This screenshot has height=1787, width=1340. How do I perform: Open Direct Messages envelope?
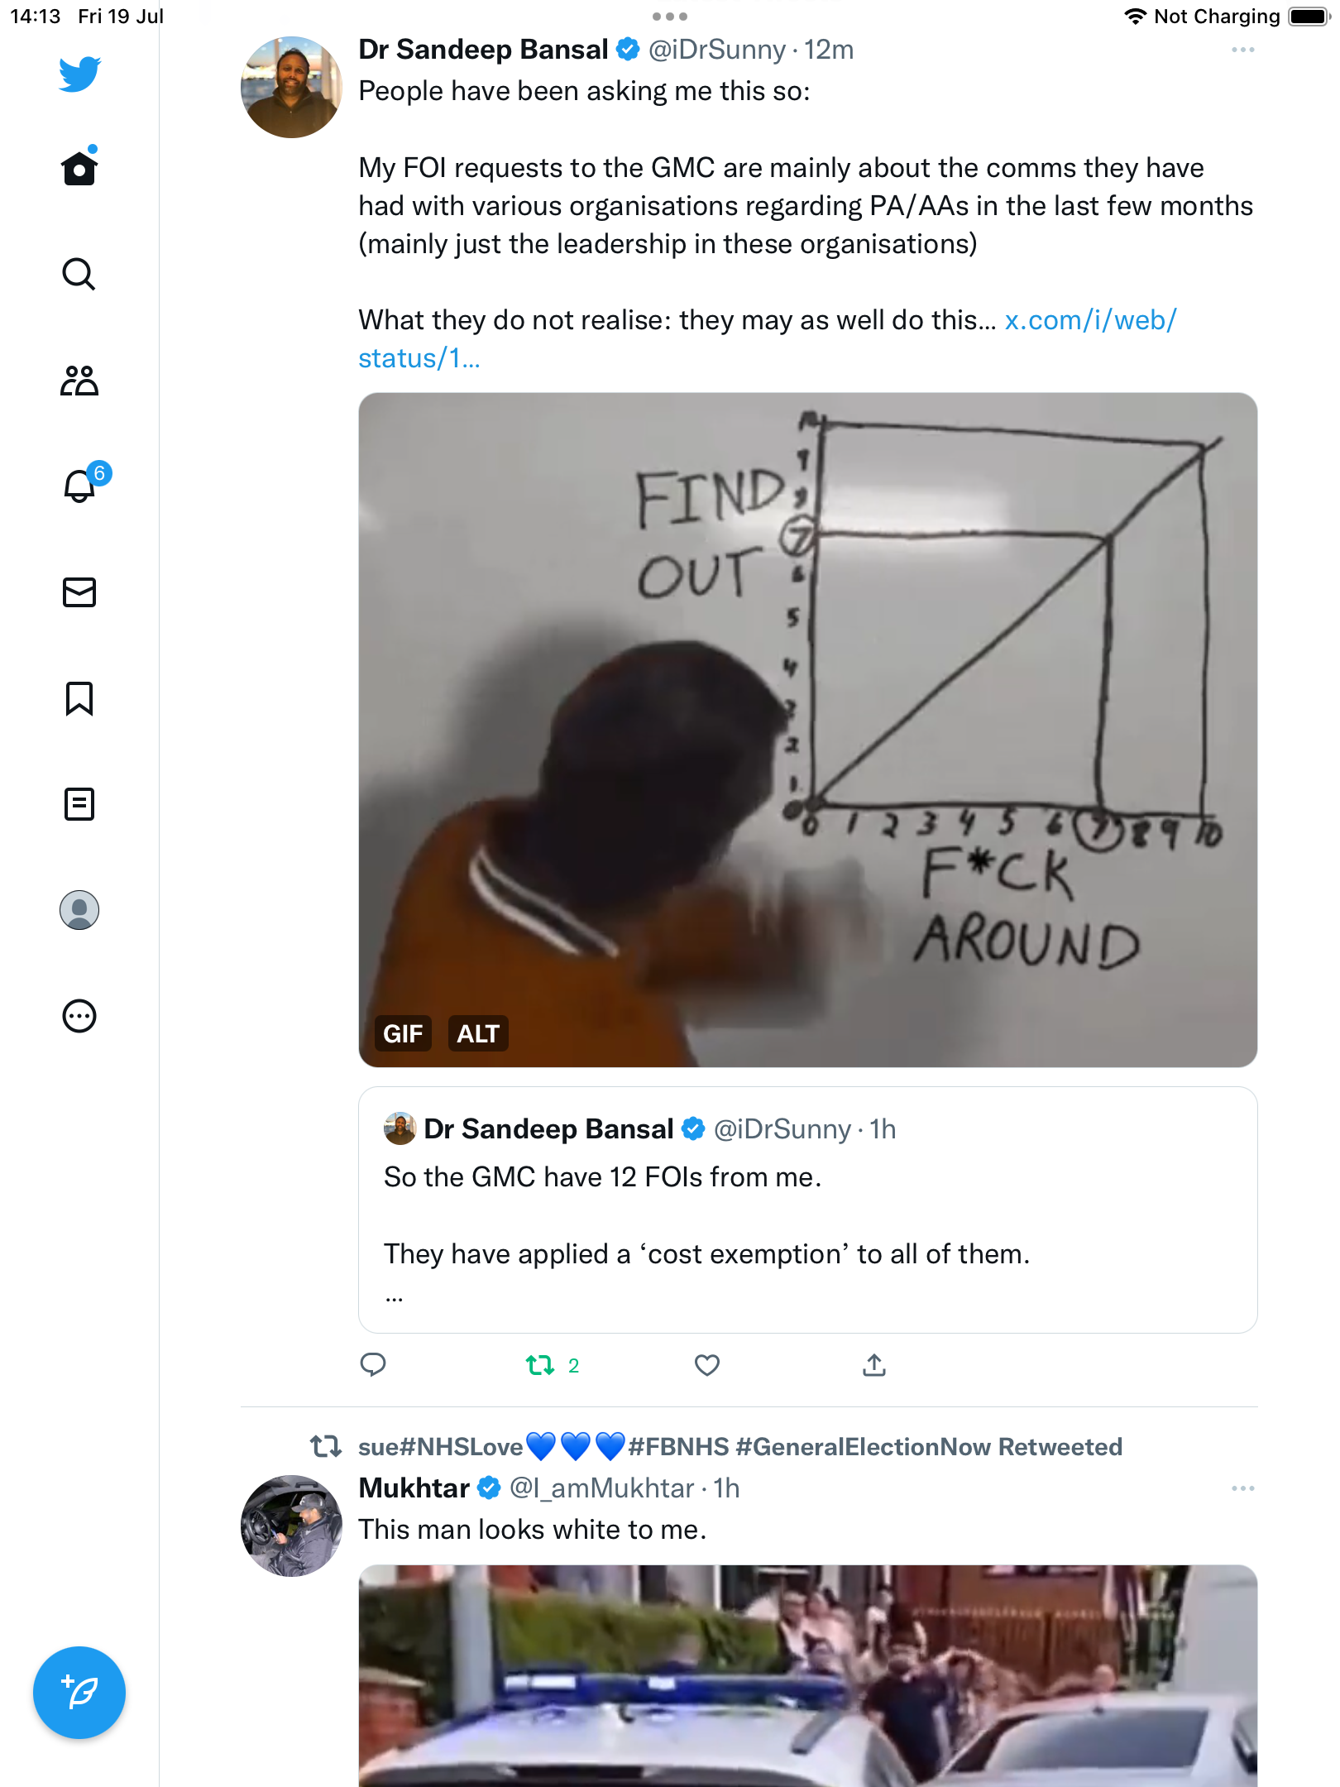pyautogui.click(x=79, y=592)
